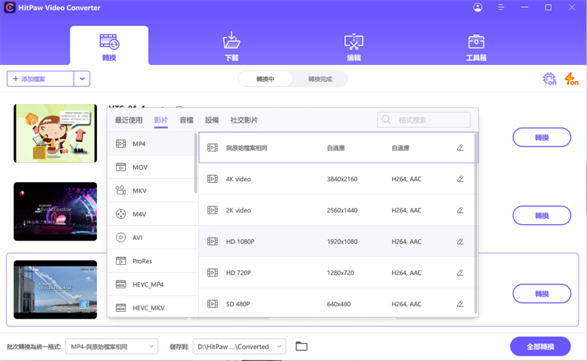Edit the SD 480P preset settings

tap(460, 304)
